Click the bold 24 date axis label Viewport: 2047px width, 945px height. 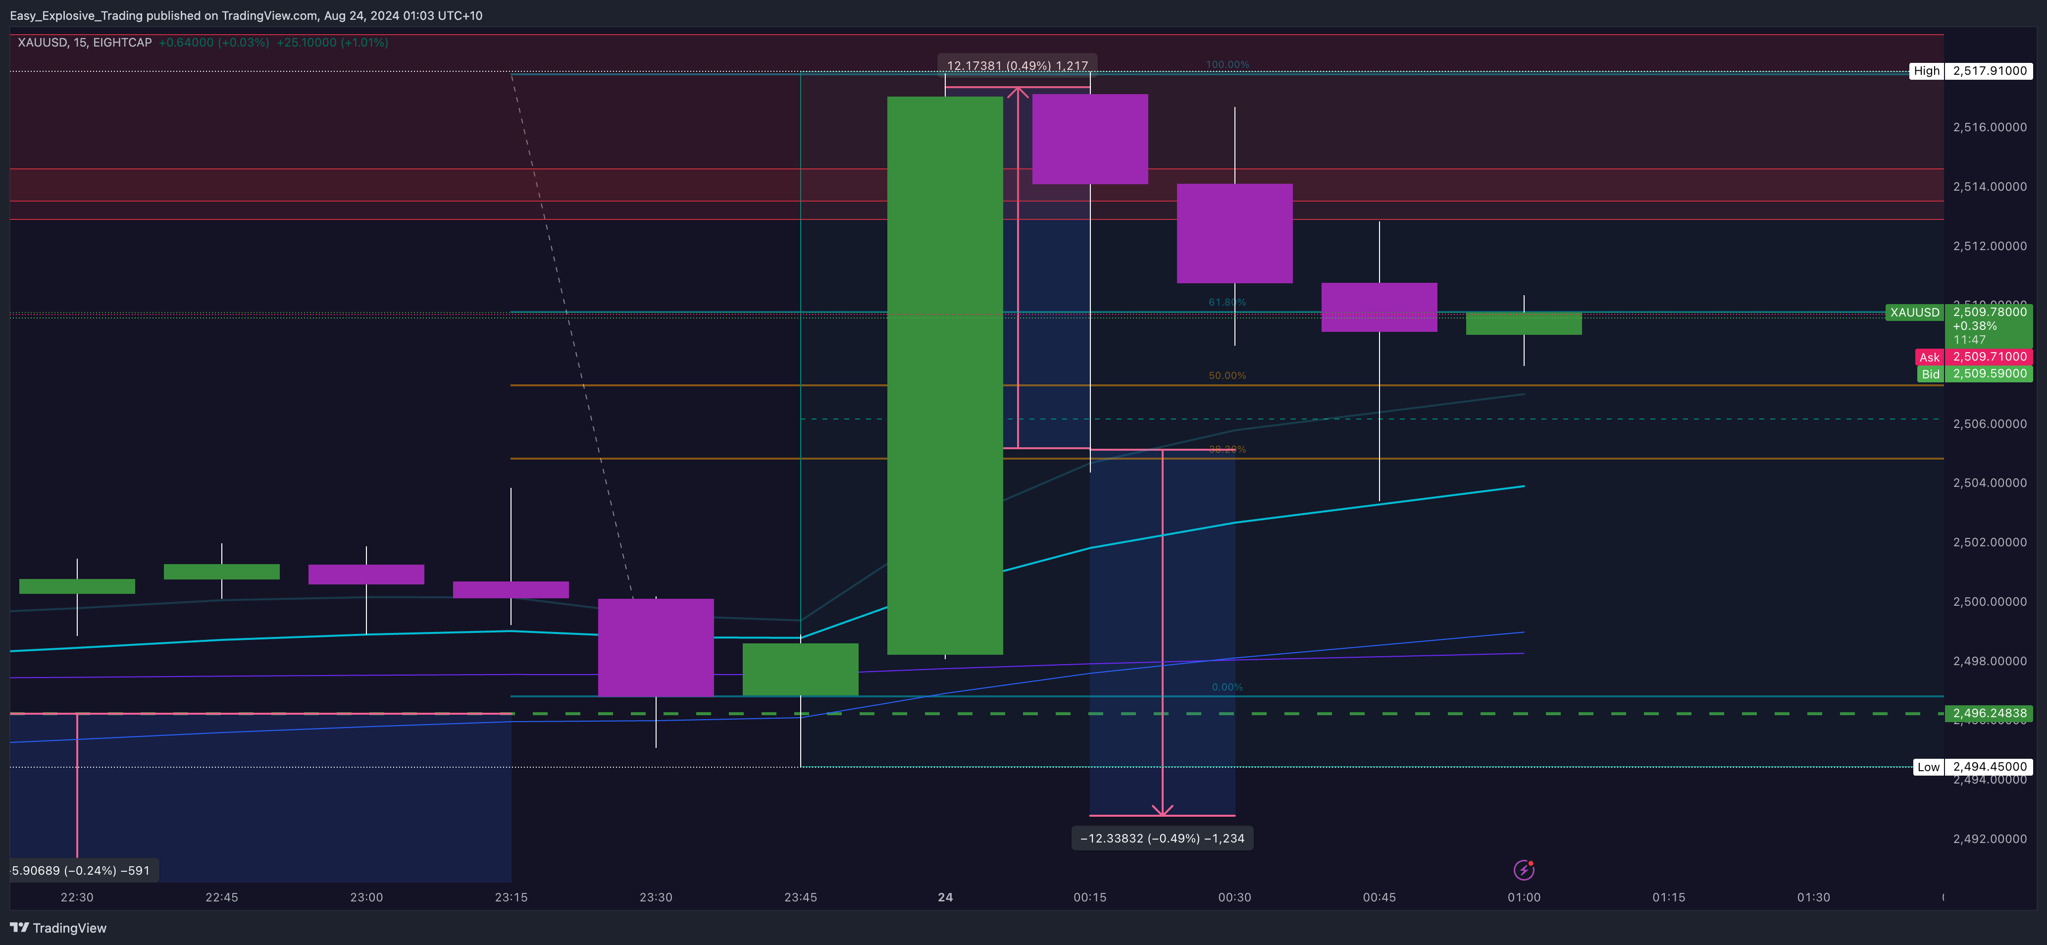945,897
